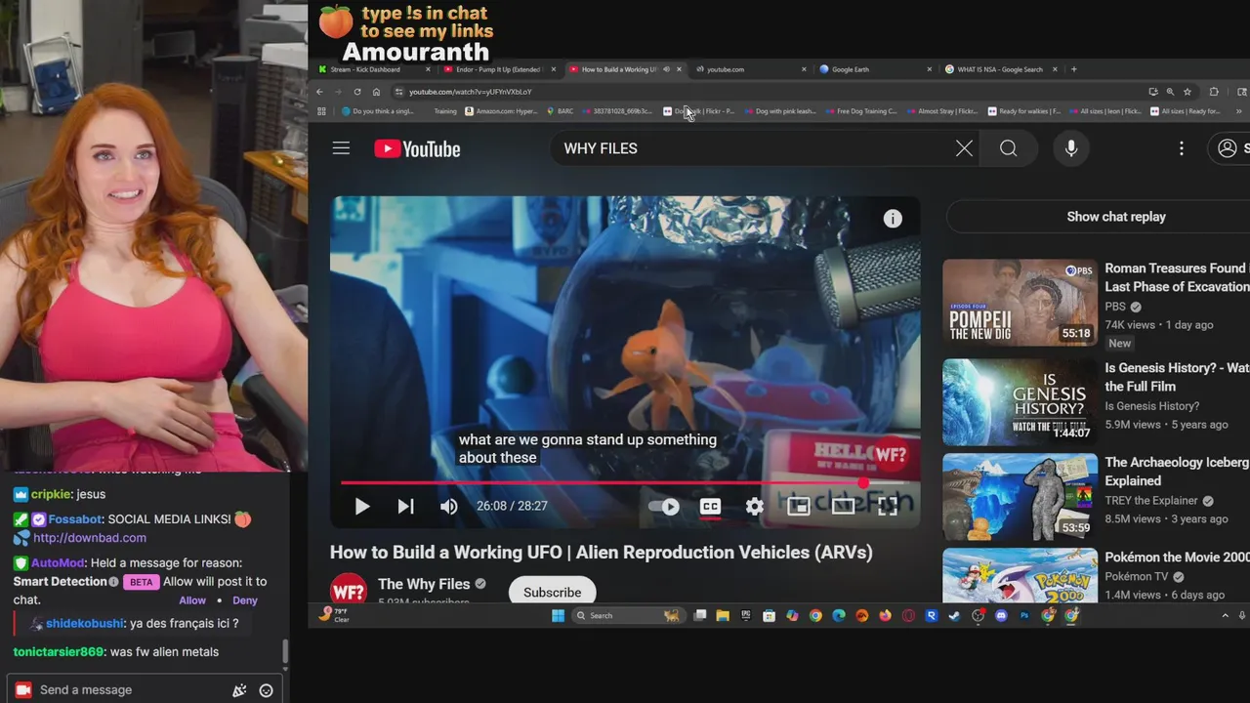The width and height of the screenshot is (1250, 703).
Task: Show chat replay panel
Action: [x=1115, y=217]
